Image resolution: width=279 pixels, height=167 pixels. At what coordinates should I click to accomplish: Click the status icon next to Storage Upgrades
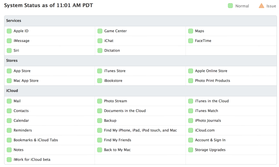click(x=191, y=150)
